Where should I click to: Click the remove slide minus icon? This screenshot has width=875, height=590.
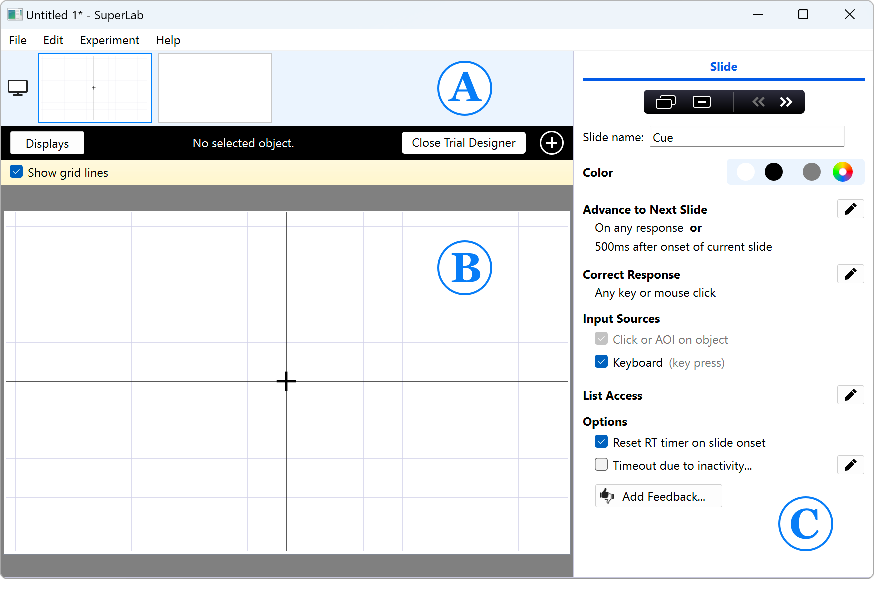702,102
